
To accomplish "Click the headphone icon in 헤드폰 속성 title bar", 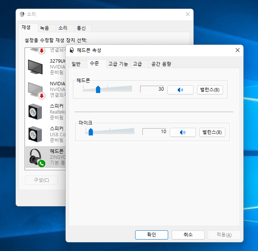I will pyautogui.click(x=72, y=50).
